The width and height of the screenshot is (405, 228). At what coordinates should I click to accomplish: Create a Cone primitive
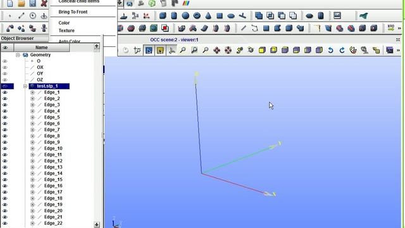point(208,16)
